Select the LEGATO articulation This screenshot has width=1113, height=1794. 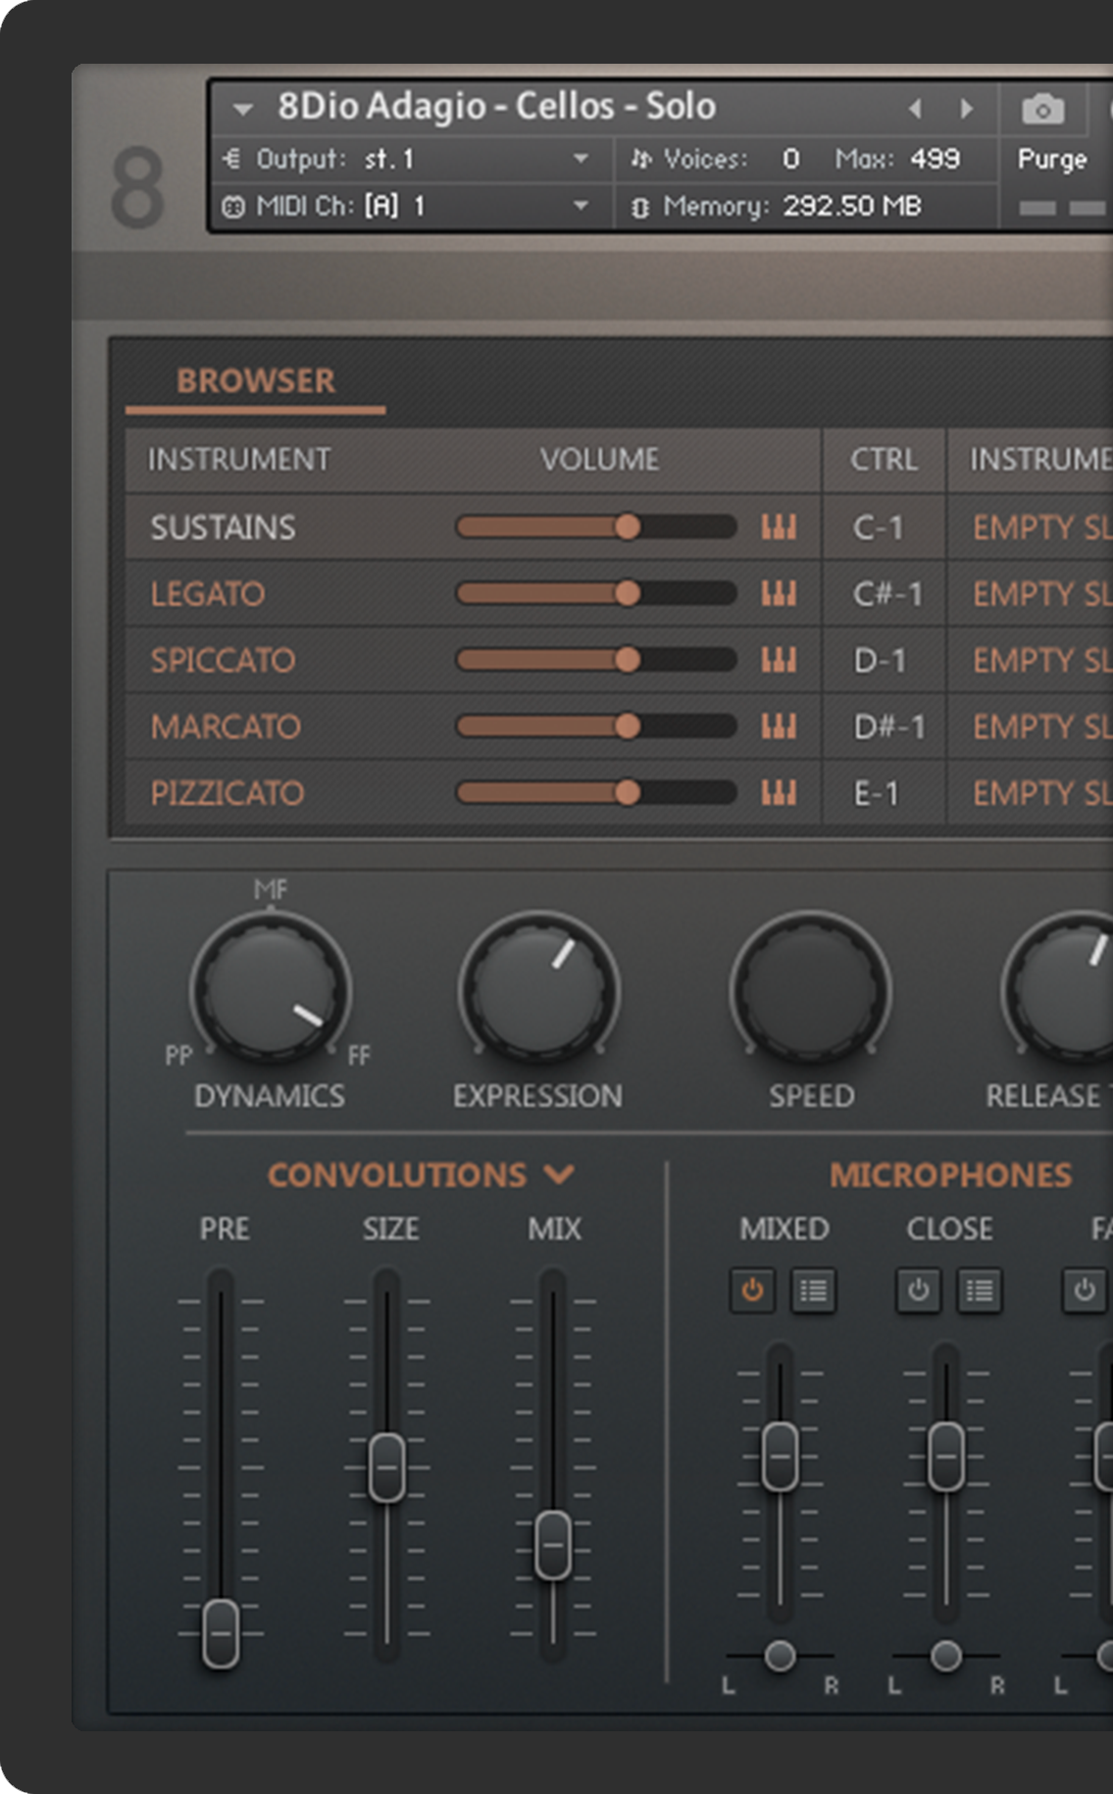208,594
